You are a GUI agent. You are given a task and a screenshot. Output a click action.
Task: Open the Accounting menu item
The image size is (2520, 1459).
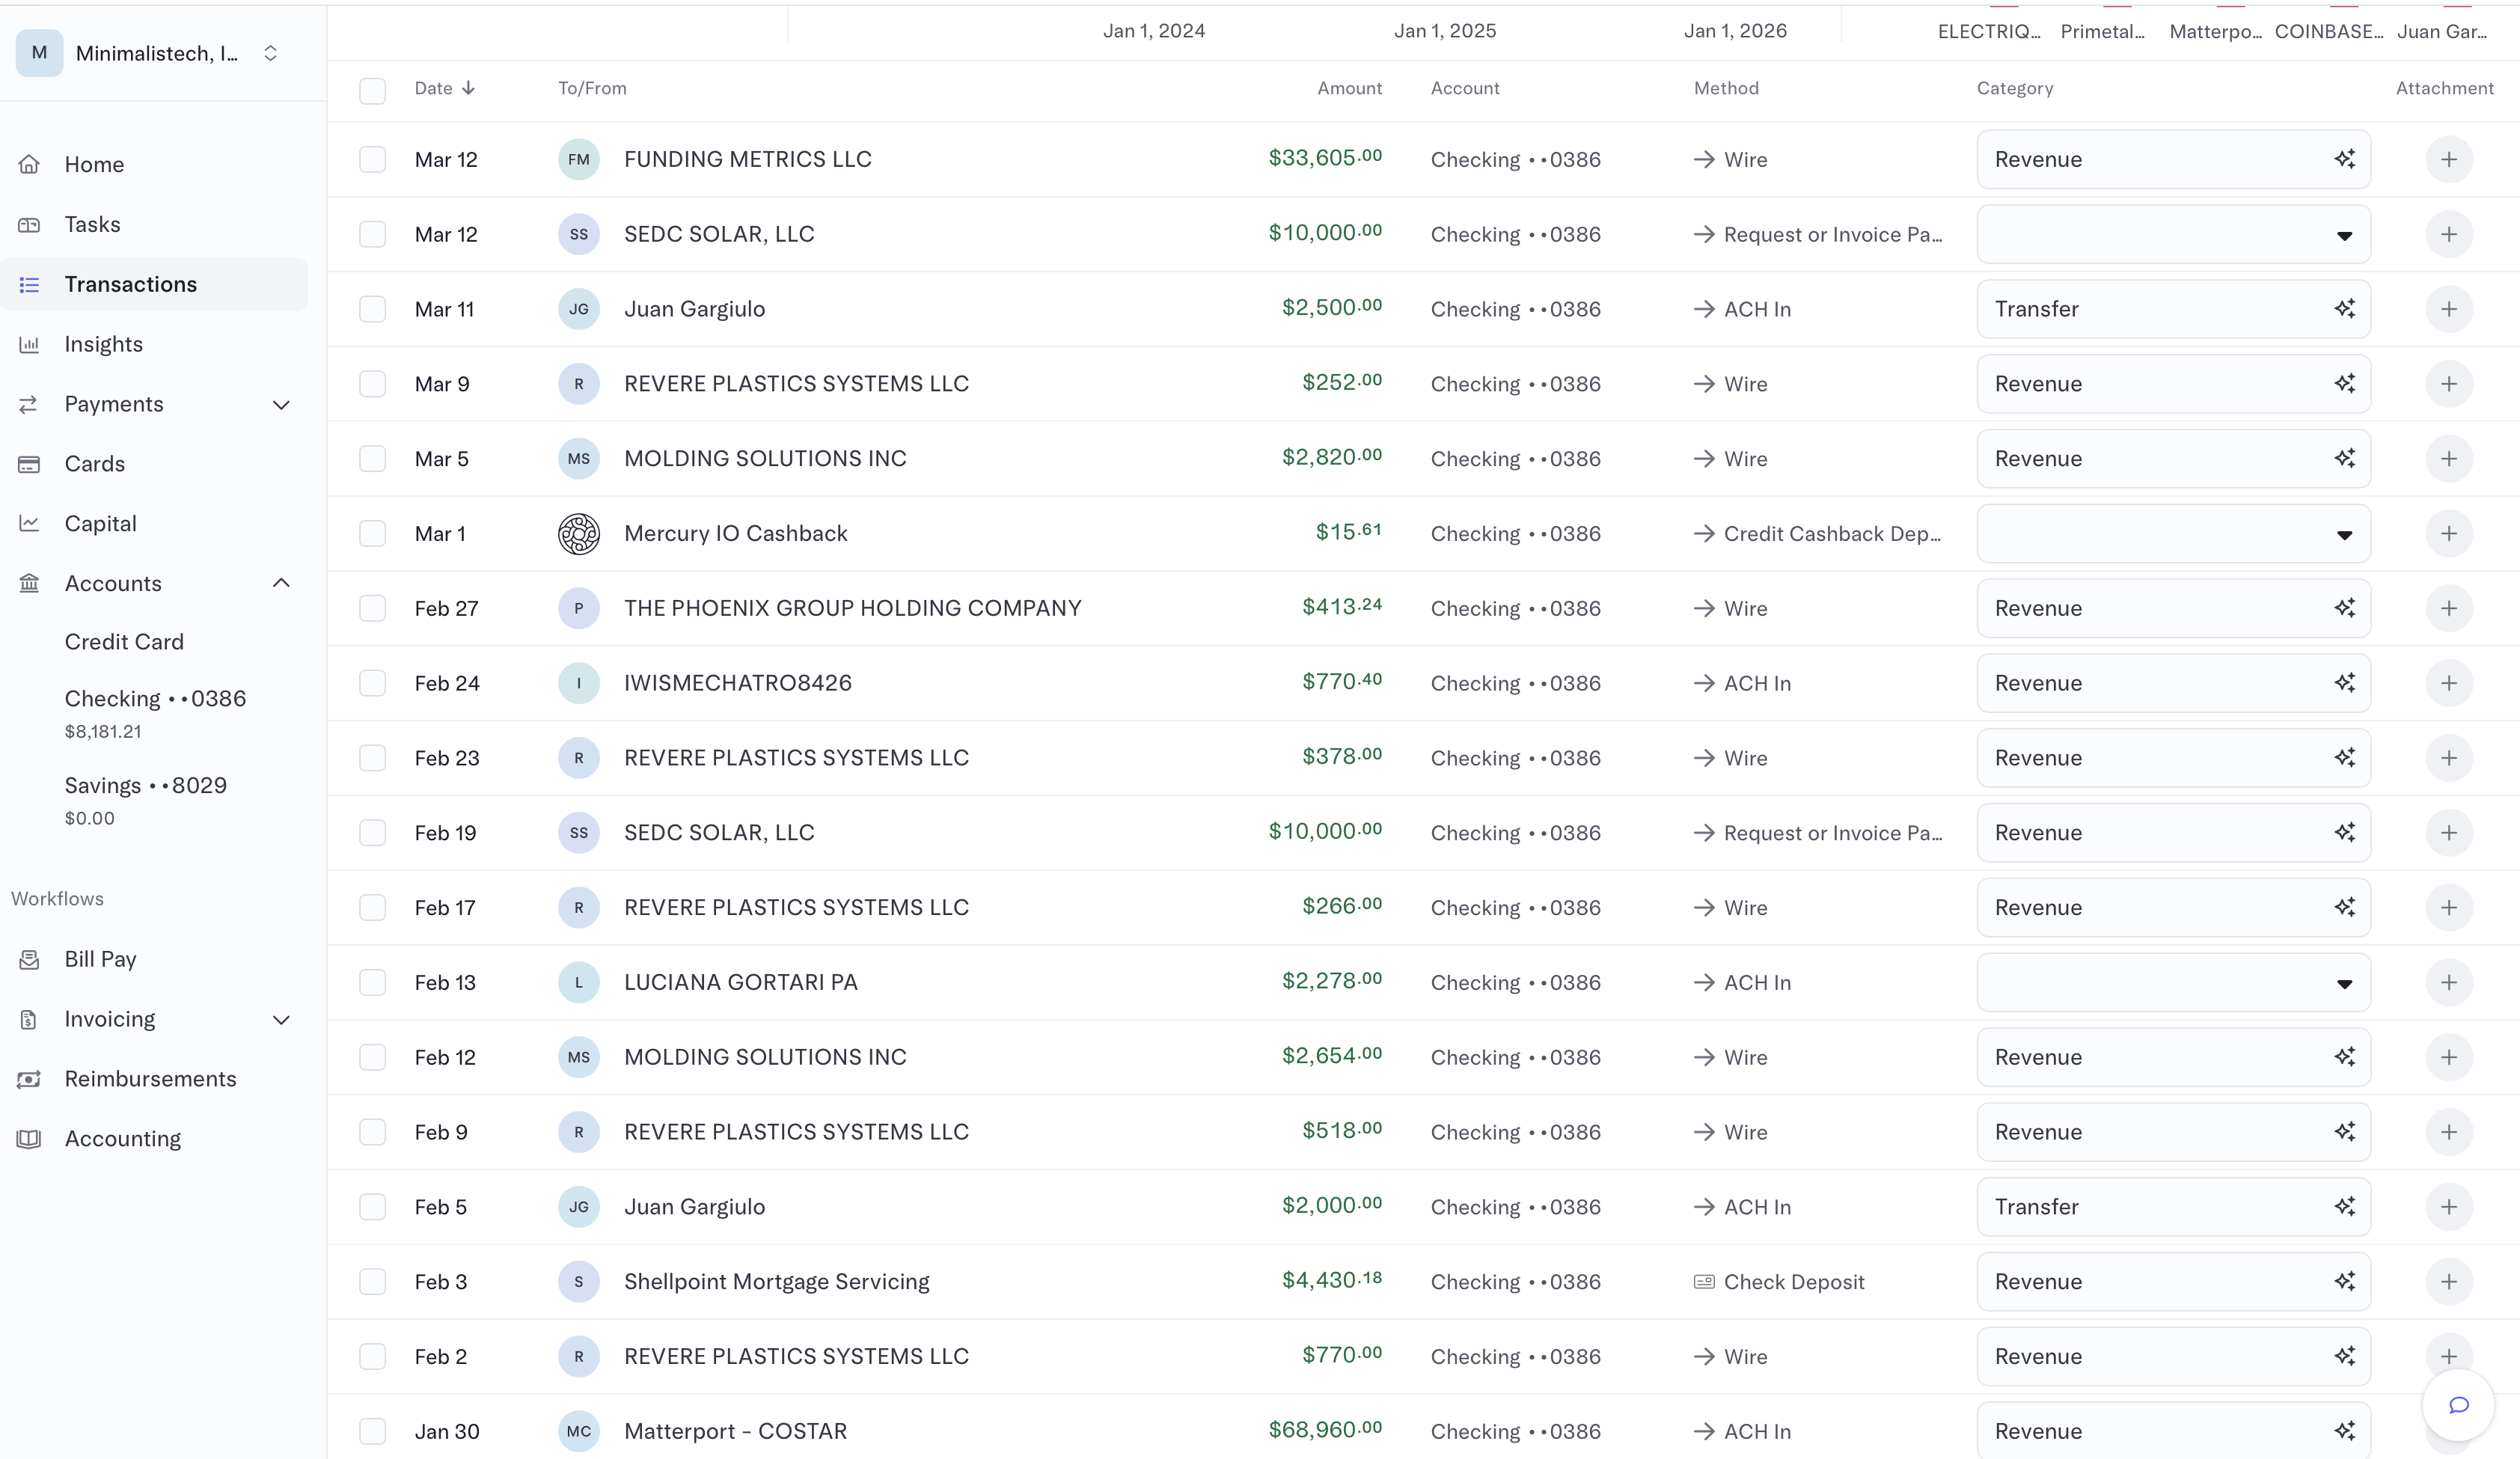tap(122, 1138)
